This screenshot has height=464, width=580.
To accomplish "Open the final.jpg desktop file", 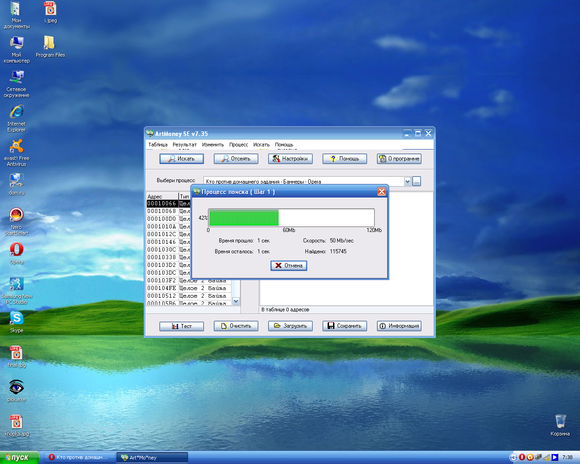I will pyautogui.click(x=16, y=357).
